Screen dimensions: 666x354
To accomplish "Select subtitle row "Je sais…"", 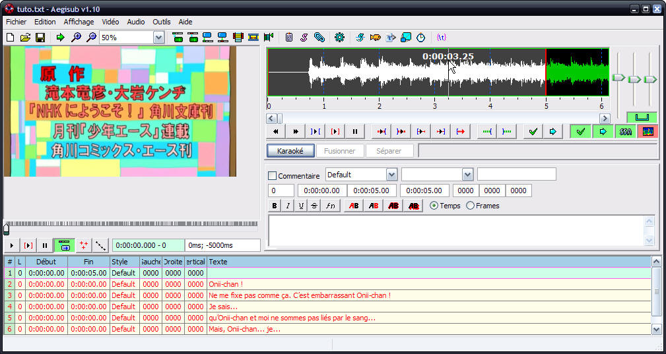I will click(x=327, y=307).
